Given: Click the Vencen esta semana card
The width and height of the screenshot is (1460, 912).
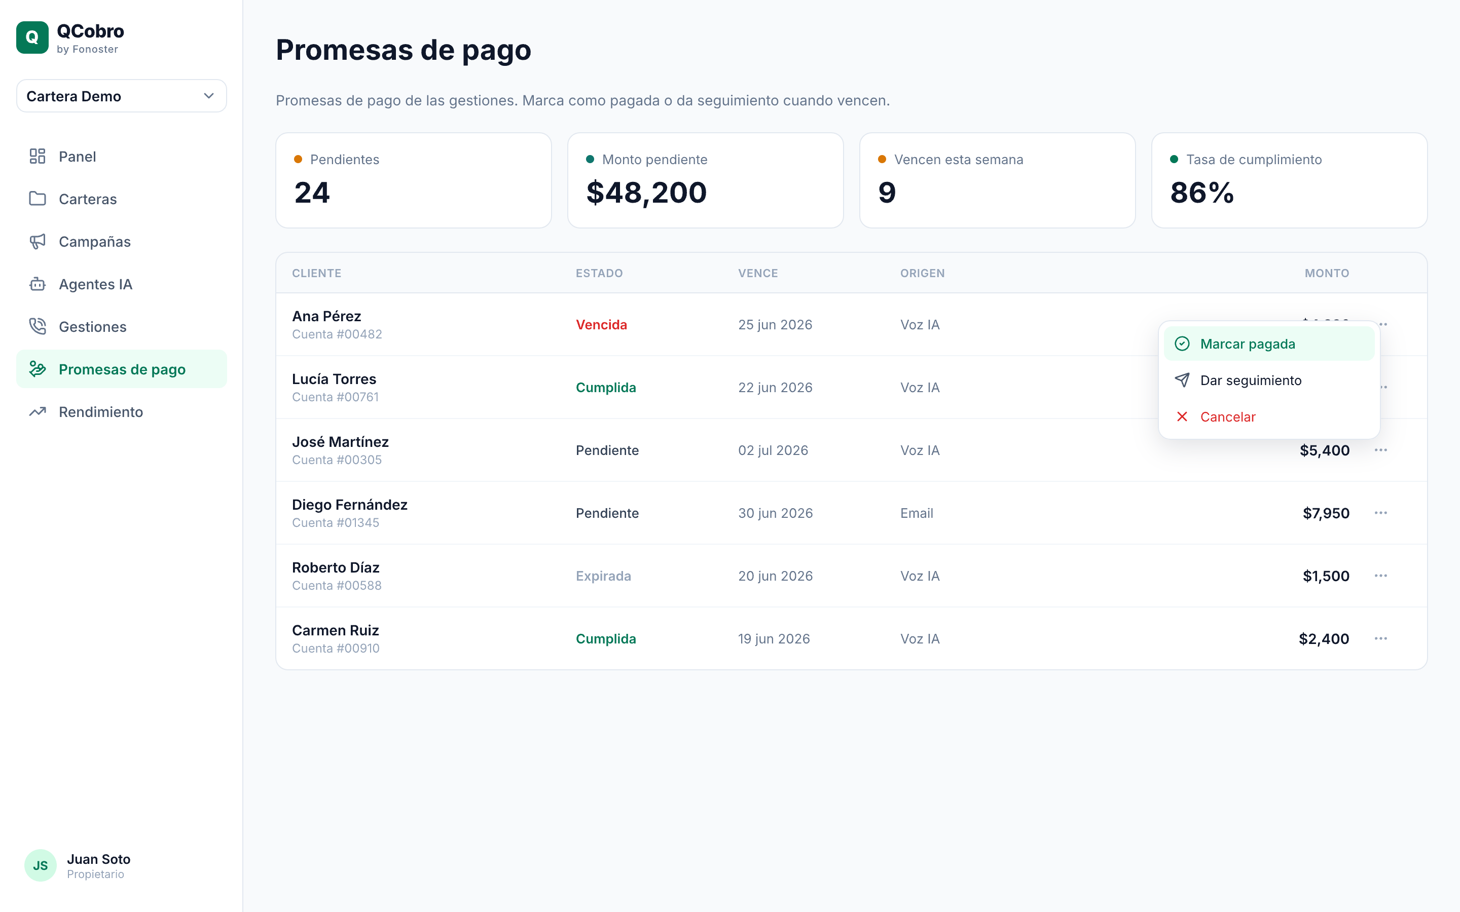Looking at the screenshot, I should coord(997,180).
